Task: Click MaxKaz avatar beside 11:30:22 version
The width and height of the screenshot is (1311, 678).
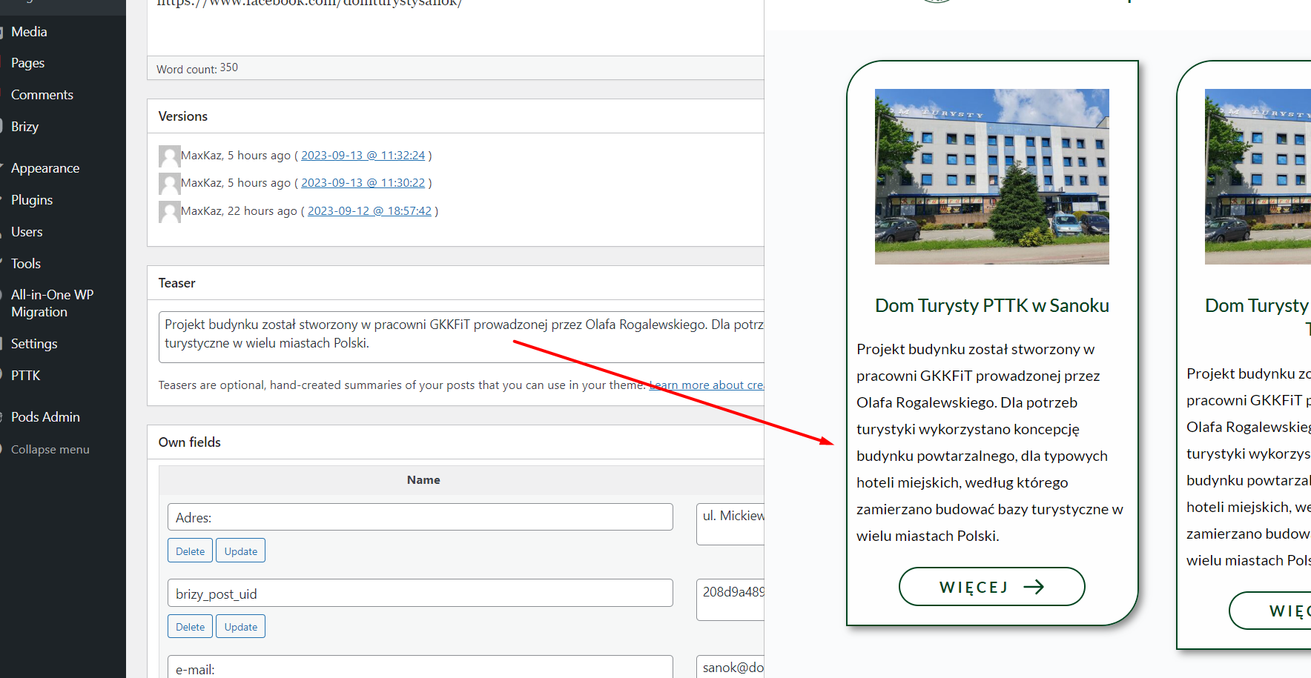Action: tap(170, 183)
